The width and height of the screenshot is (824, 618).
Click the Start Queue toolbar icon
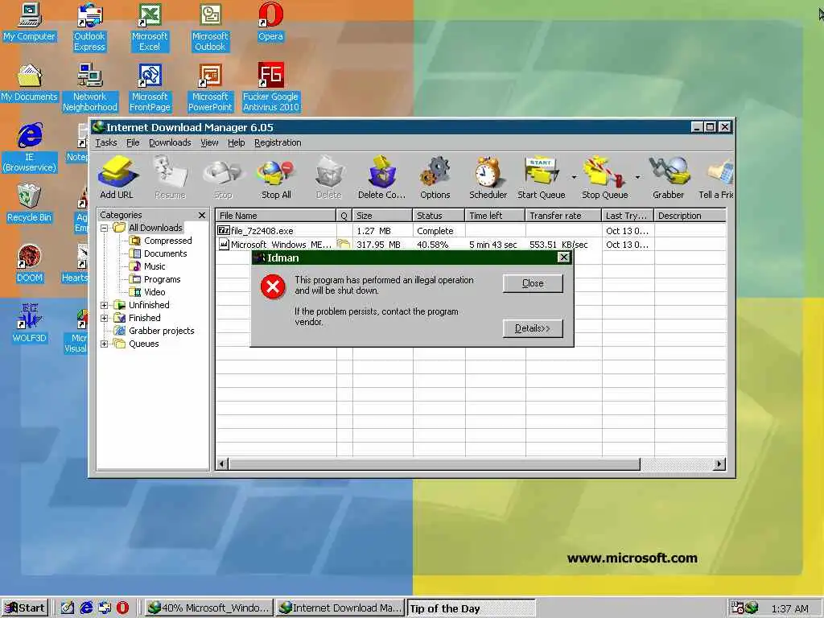(x=542, y=178)
